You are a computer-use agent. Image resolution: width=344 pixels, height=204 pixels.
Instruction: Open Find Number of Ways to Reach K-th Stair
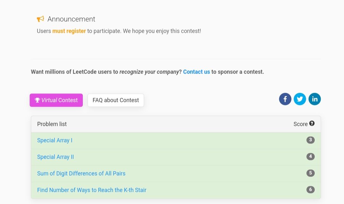92,190
